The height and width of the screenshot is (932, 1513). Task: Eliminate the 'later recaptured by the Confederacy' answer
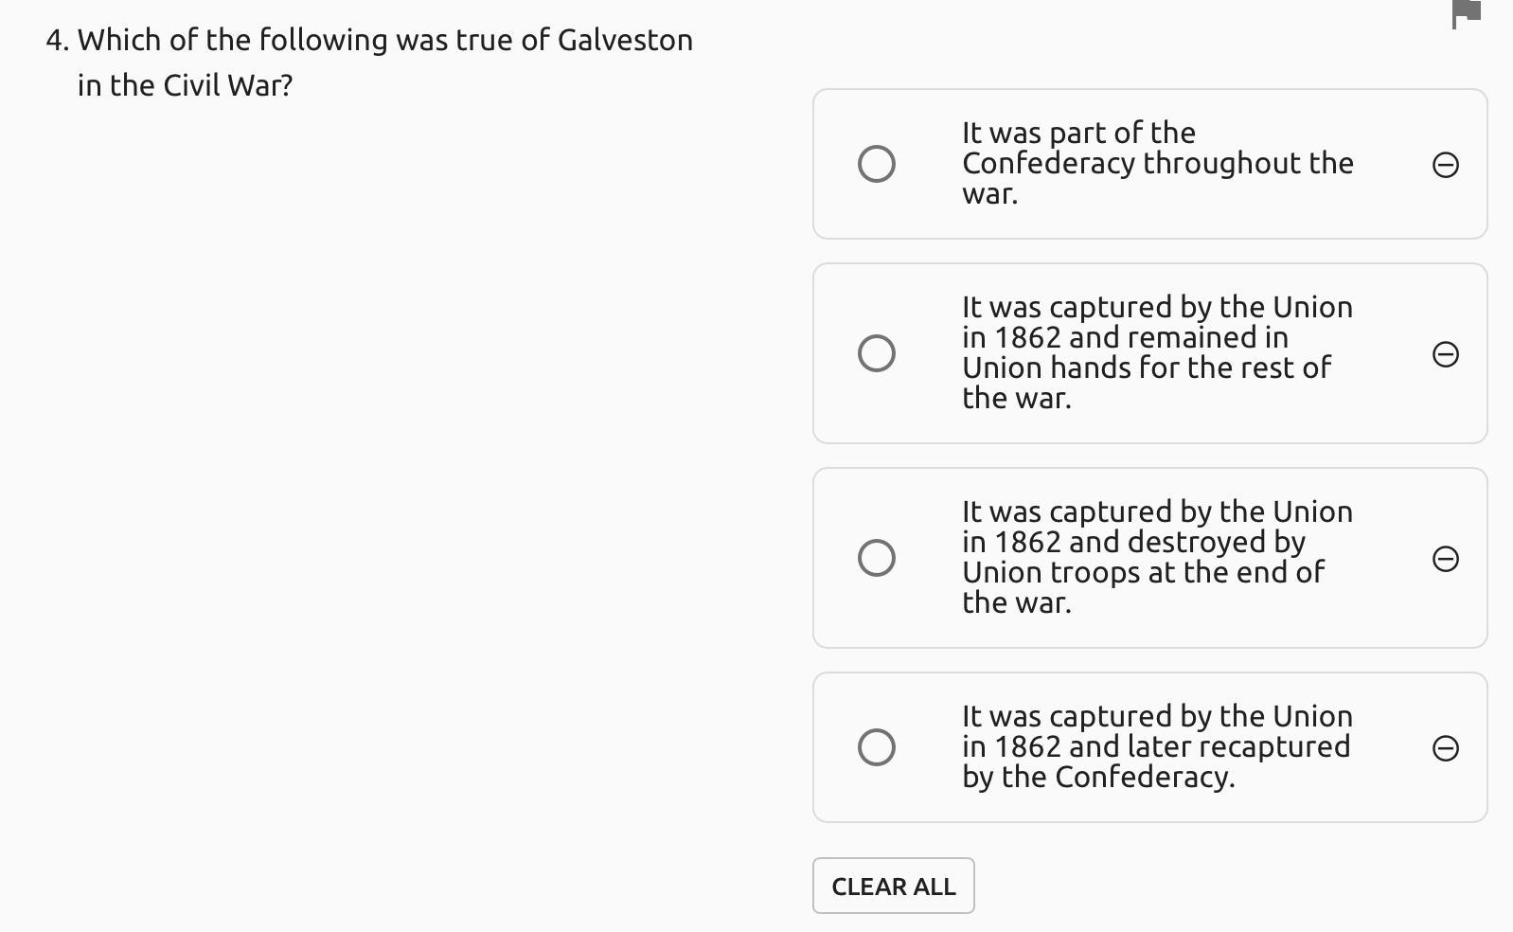[x=1445, y=748]
